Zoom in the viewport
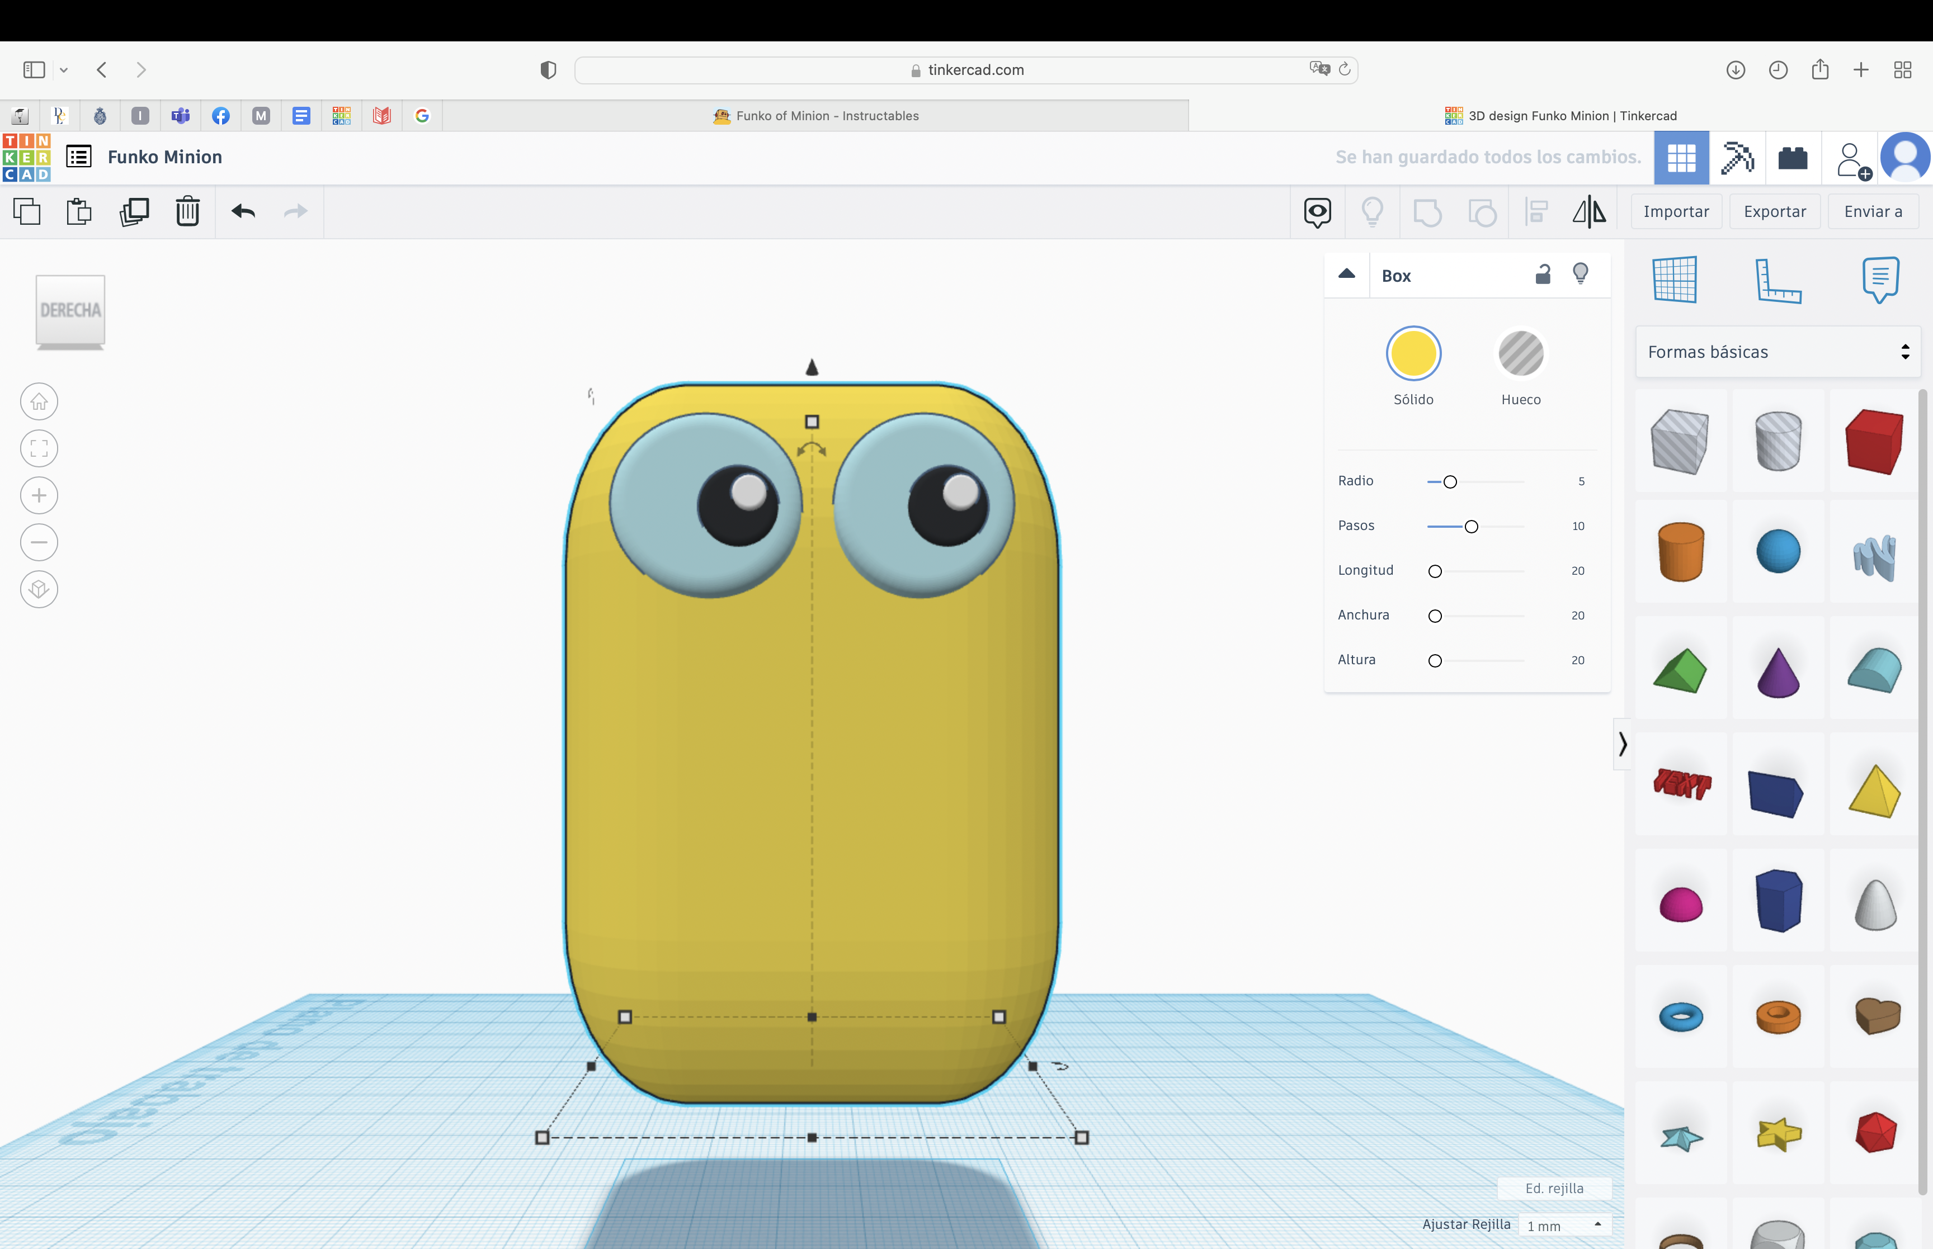 39,495
